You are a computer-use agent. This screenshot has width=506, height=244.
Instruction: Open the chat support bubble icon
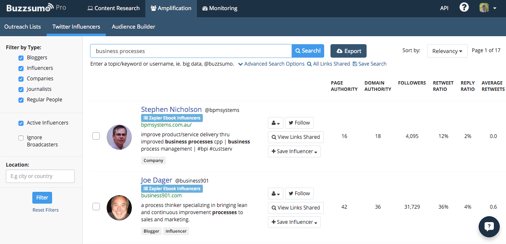pos(489,227)
